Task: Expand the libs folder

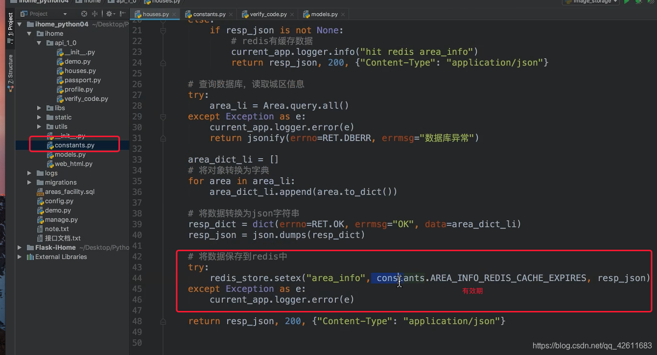Action: pos(40,108)
